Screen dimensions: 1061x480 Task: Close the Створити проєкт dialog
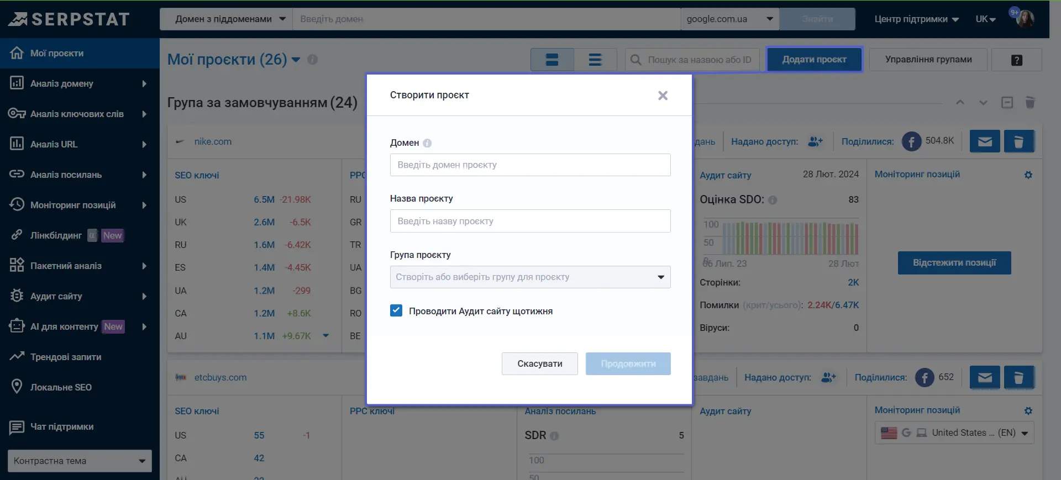click(663, 96)
